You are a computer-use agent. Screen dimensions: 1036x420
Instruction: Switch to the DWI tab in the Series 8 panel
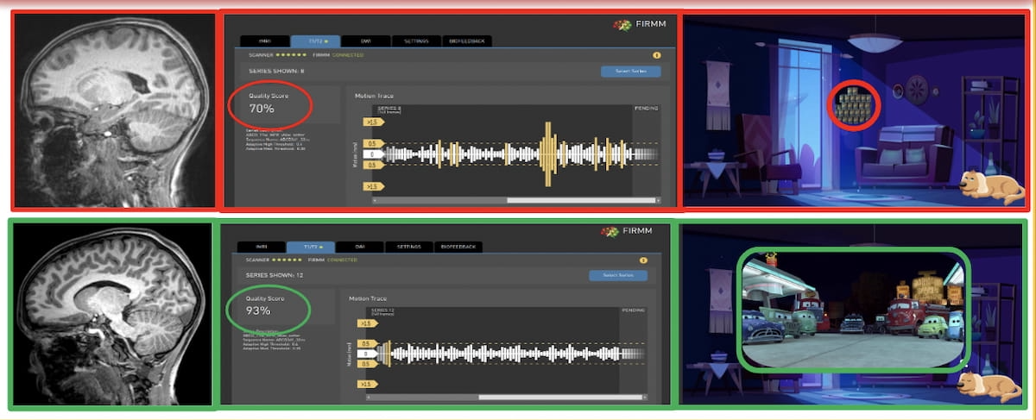coord(364,41)
